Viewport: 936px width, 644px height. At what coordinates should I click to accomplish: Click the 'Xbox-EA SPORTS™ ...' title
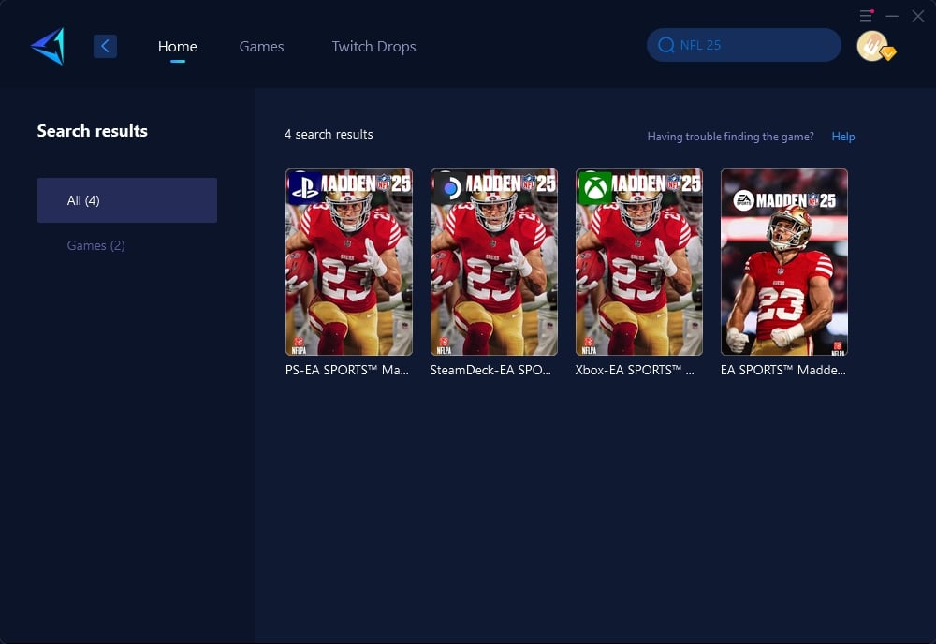coord(635,370)
